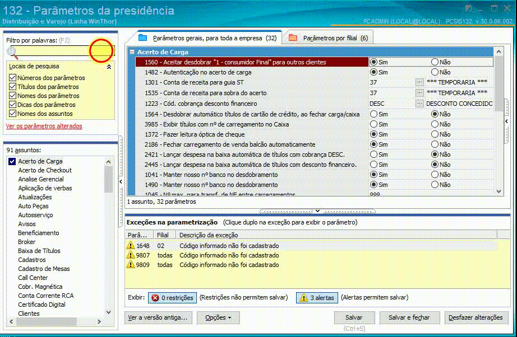The image size is (517, 337).
Task: Set parameter 1041 to Não
Action: pos(435,175)
